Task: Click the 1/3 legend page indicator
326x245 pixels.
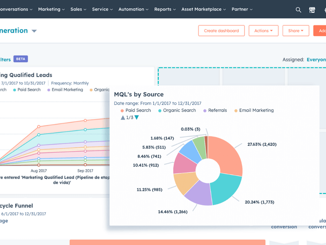Action: tap(130, 118)
